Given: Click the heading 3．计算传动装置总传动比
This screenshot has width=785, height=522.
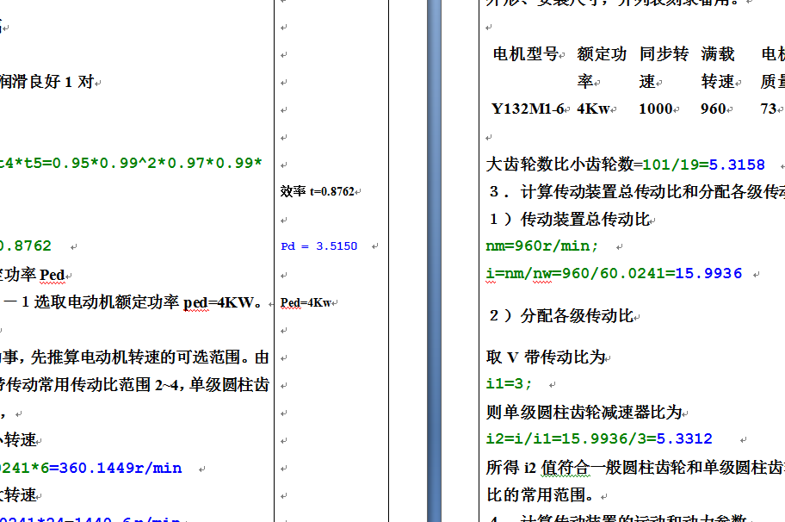Looking at the screenshot, I should pos(637,191).
